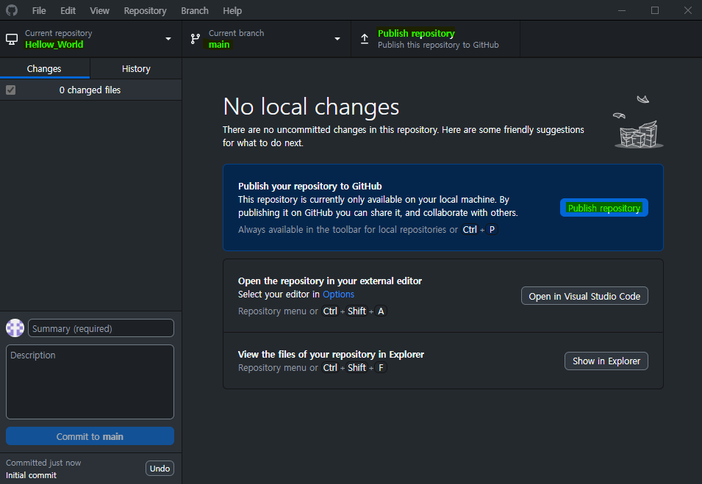Open the Branch menu
The image size is (702, 484).
pos(195,10)
